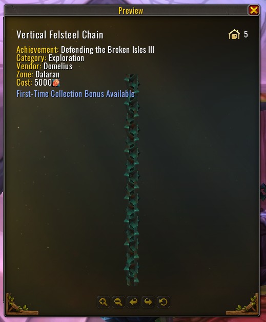
Task: Click the currency icon beside 5000
Action: [x=56, y=83]
